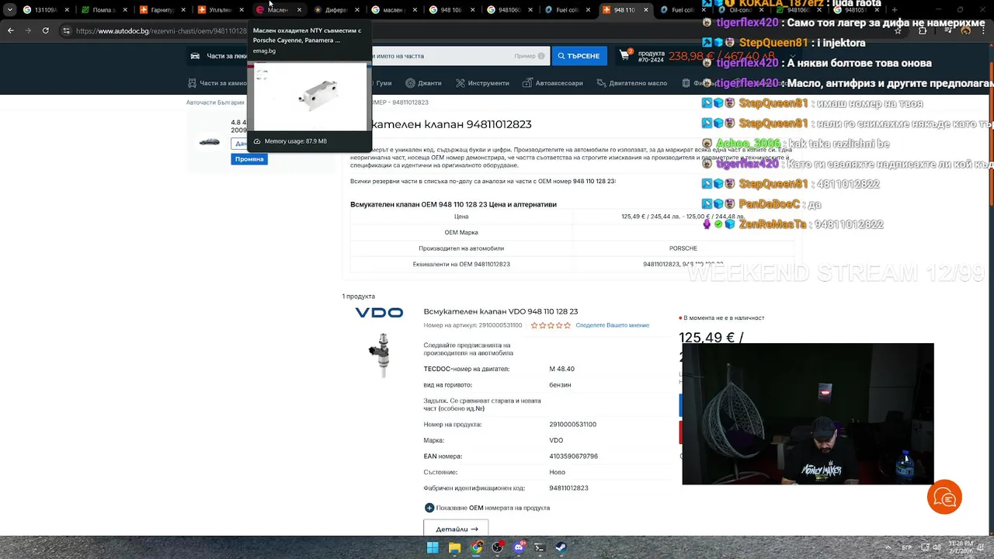Switch to the Дифере tab
The image size is (994, 559).
[x=335, y=10]
